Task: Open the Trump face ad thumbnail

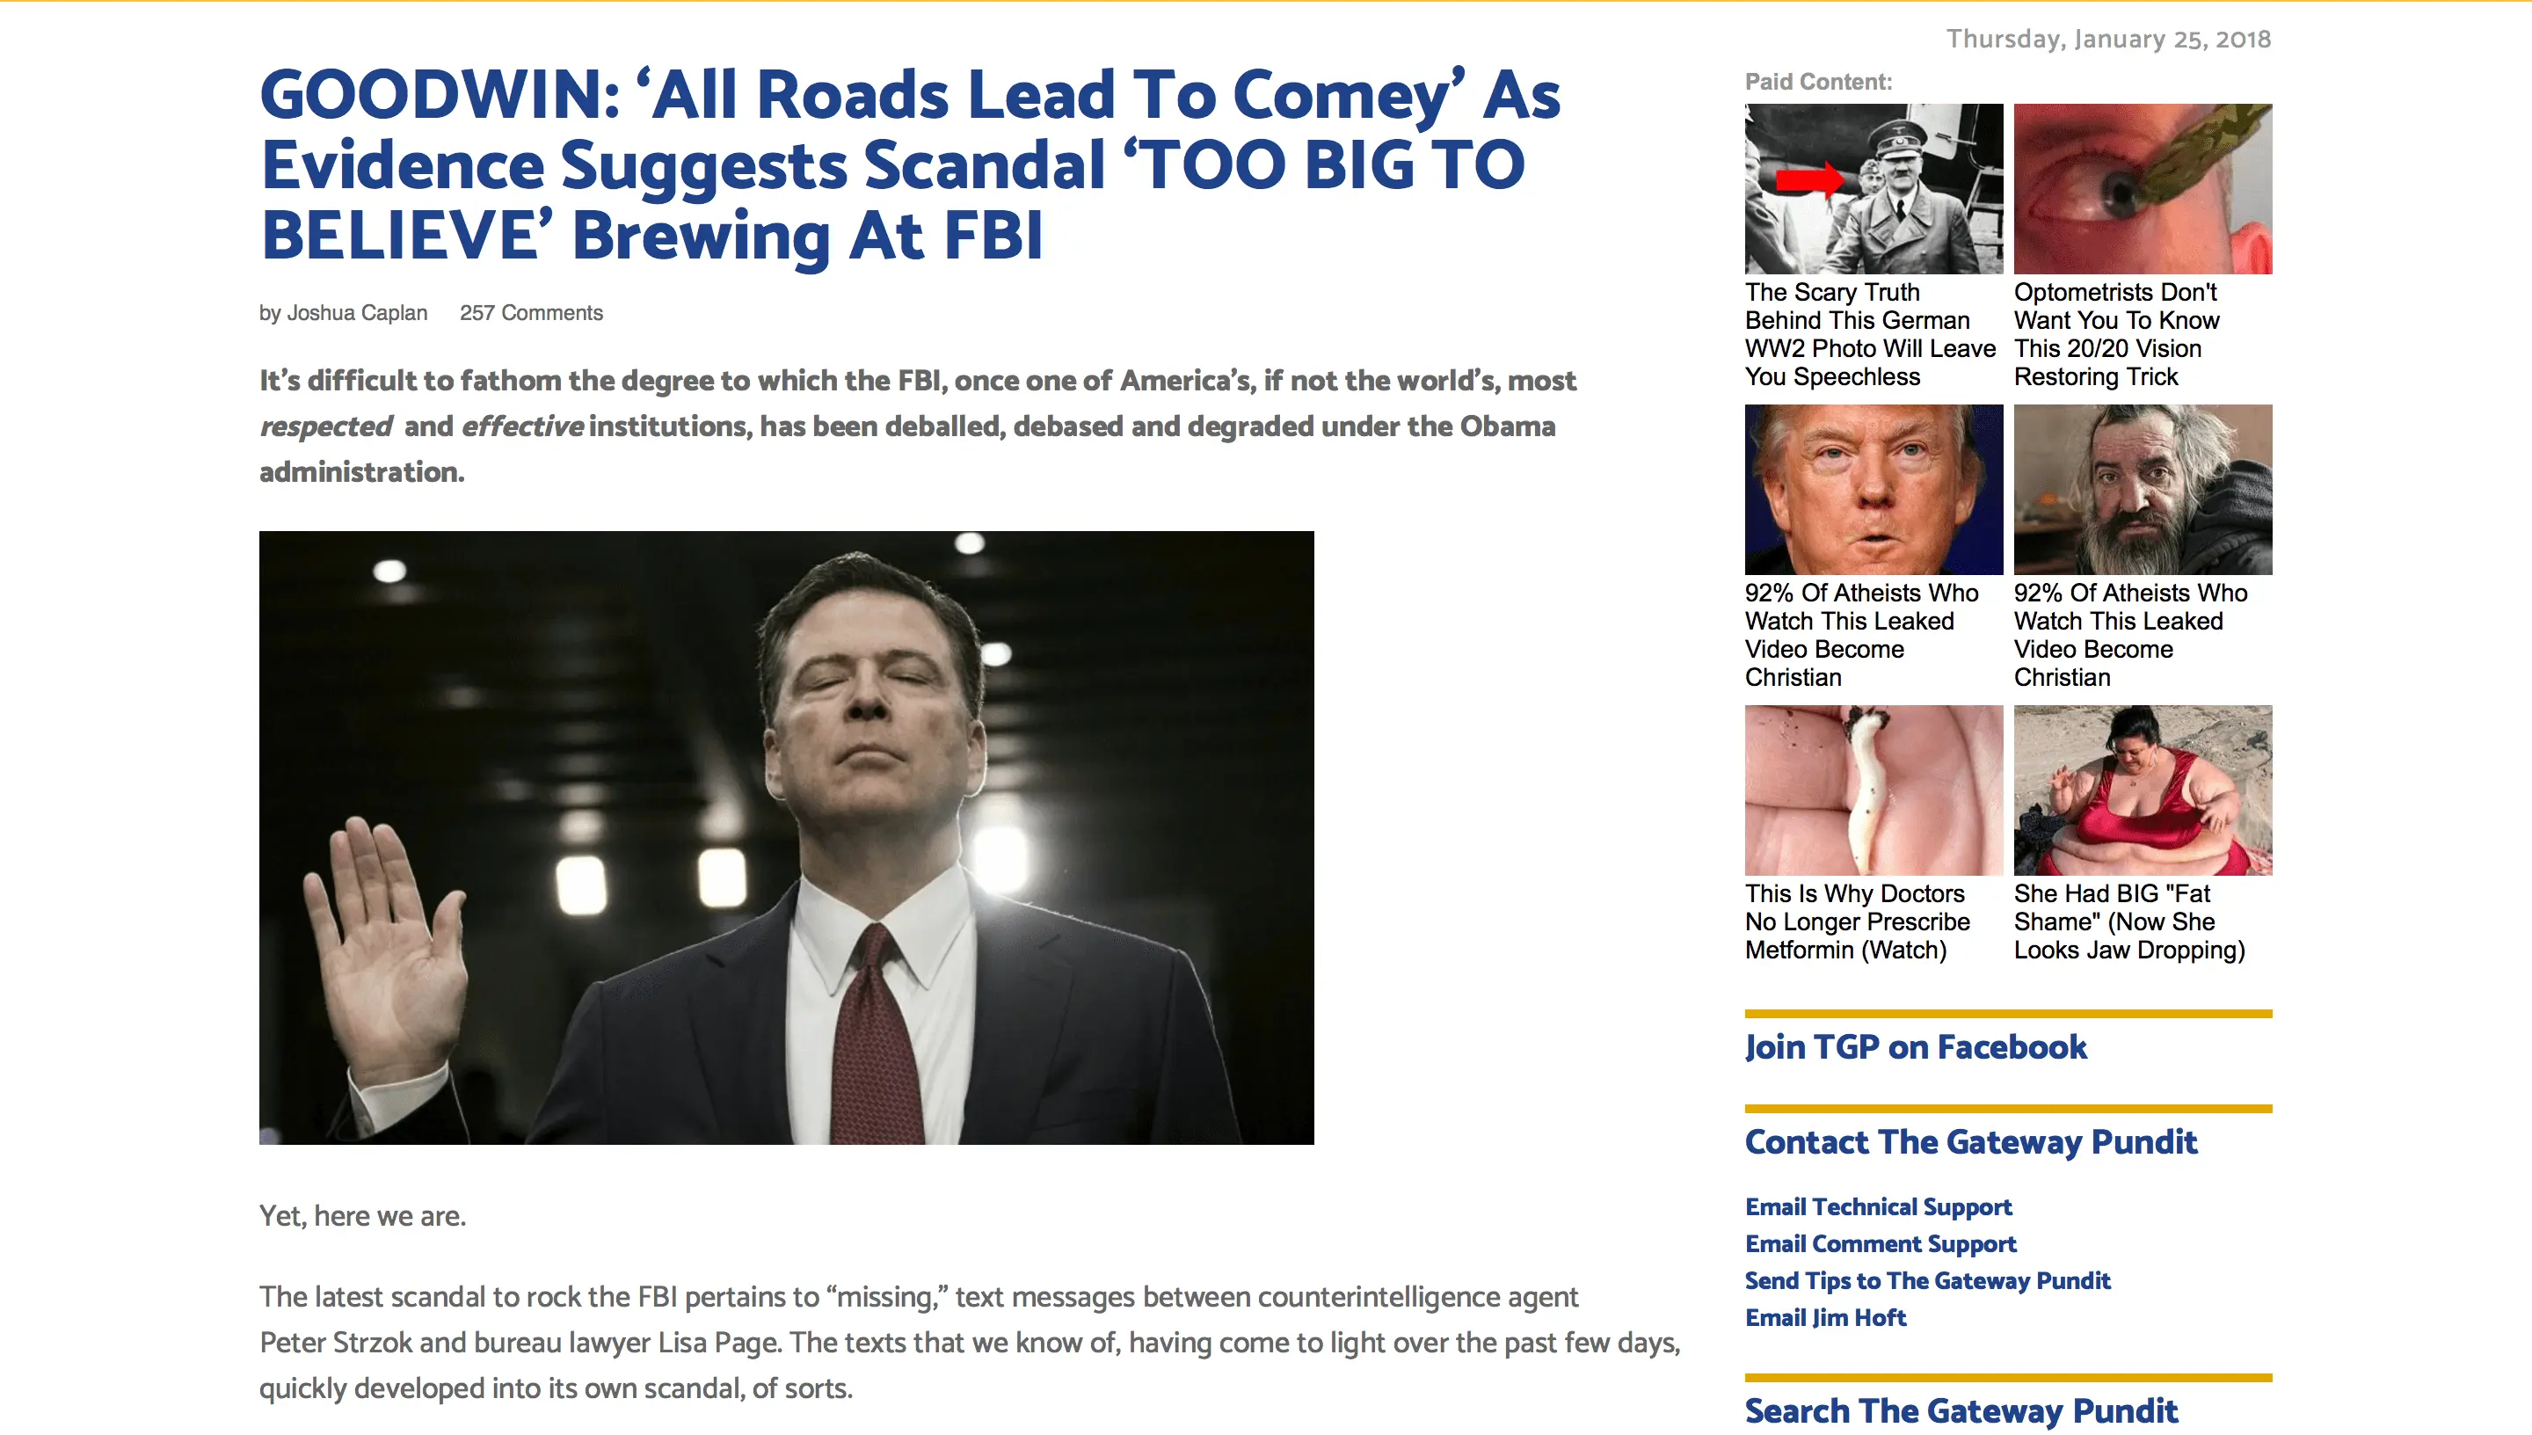Action: coord(1874,489)
